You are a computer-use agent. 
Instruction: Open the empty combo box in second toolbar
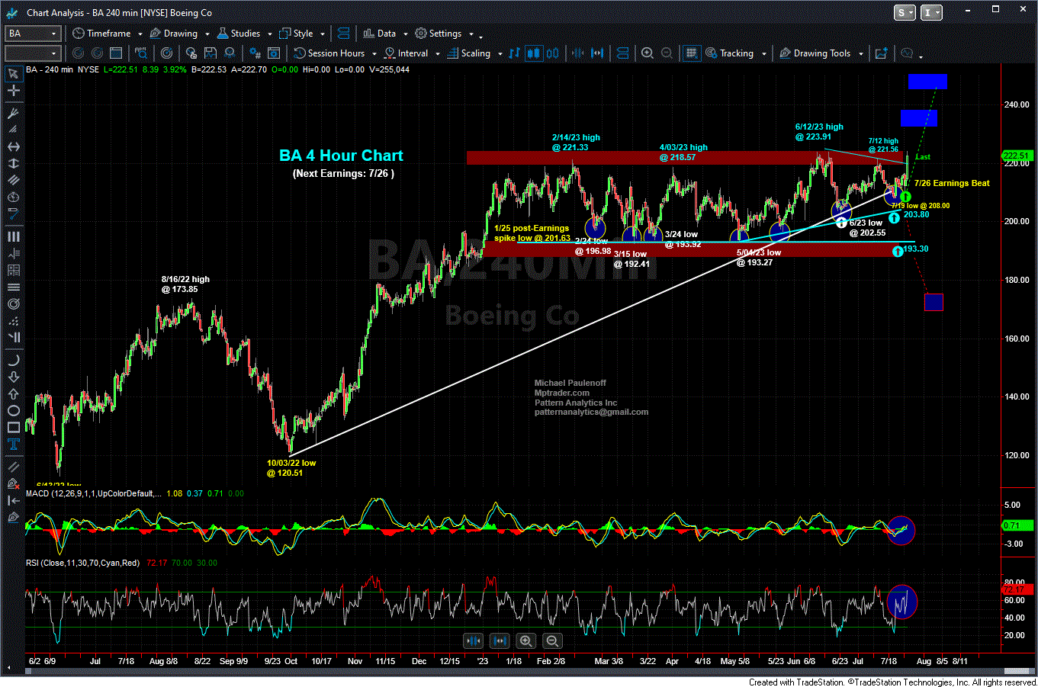pyautogui.click(x=33, y=53)
